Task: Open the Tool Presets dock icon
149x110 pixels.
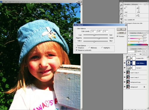Action: 121,14
